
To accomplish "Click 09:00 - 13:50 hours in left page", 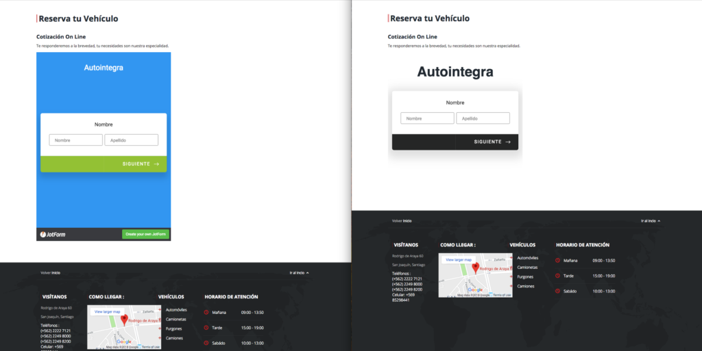I will tap(252, 313).
